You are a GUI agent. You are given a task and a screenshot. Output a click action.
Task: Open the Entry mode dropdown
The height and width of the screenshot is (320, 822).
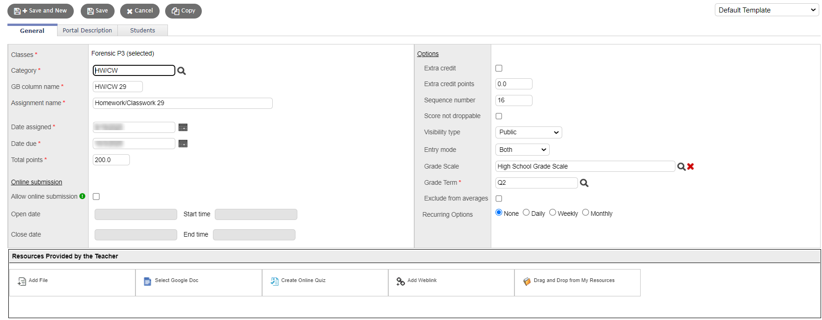pyautogui.click(x=522, y=150)
